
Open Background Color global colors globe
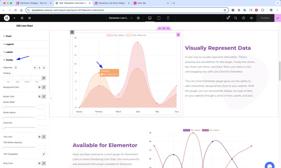[x=40, y=87]
